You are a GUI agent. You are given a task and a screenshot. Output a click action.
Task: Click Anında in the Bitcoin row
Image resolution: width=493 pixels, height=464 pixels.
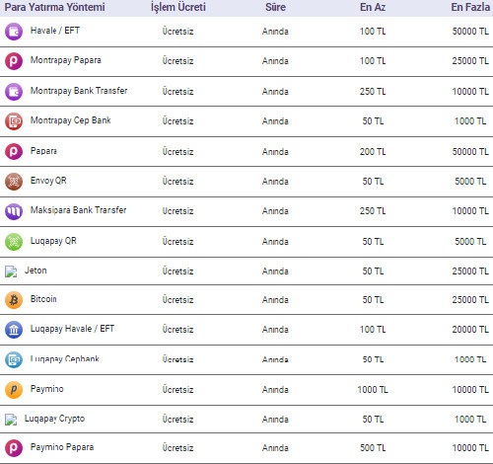tap(275, 300)
